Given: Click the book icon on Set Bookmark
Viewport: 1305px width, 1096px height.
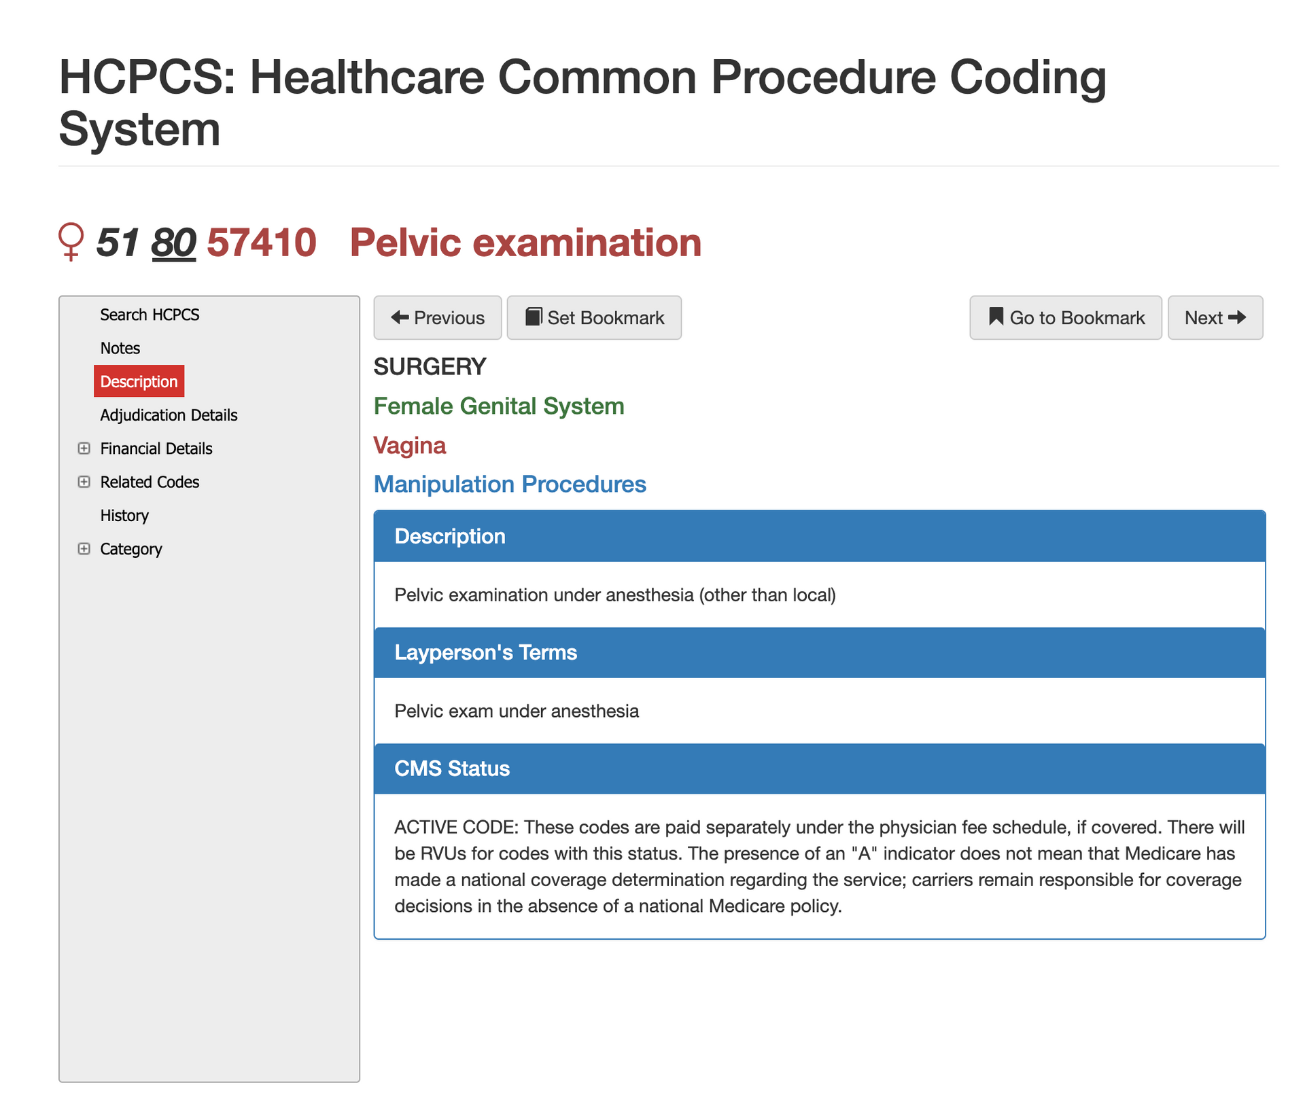Looking at the screenshot, I should tap(534, 317).
